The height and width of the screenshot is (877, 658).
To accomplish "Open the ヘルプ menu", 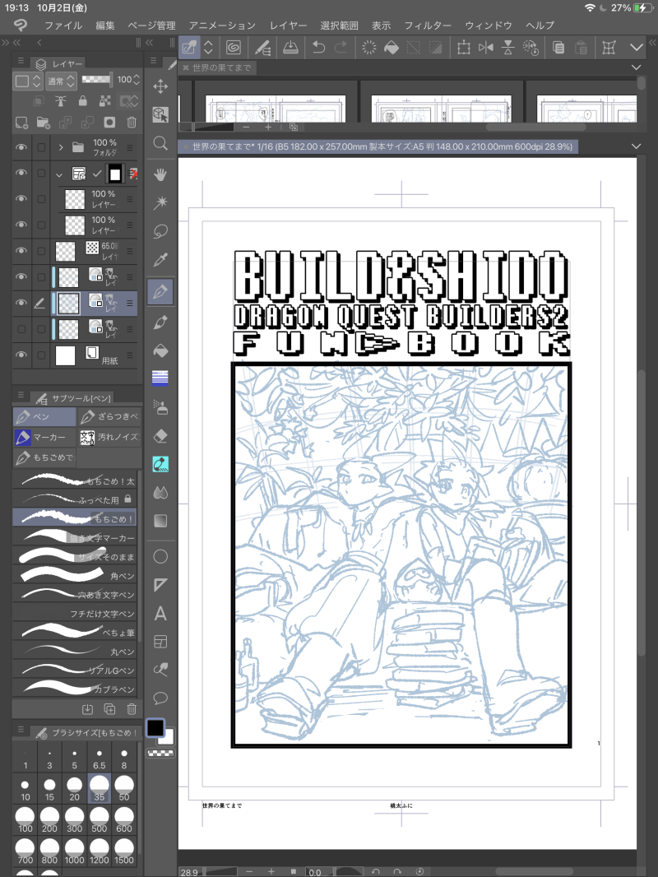I will click(x=540, y=26).
